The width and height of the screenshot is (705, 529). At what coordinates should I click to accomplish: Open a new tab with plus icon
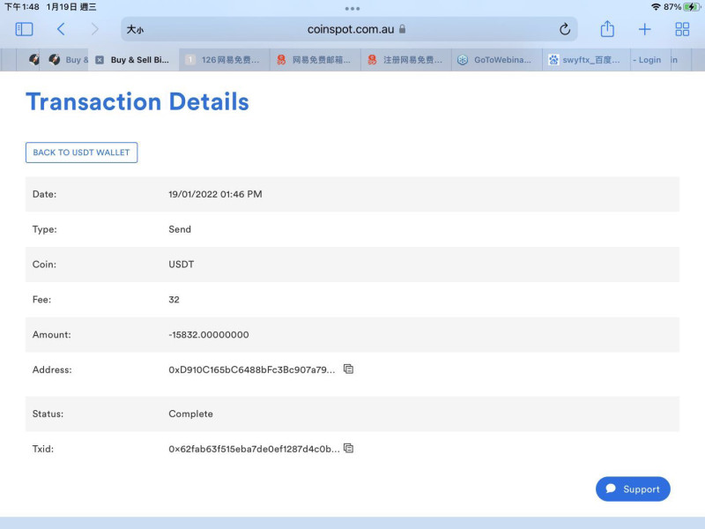pos(645,29)
